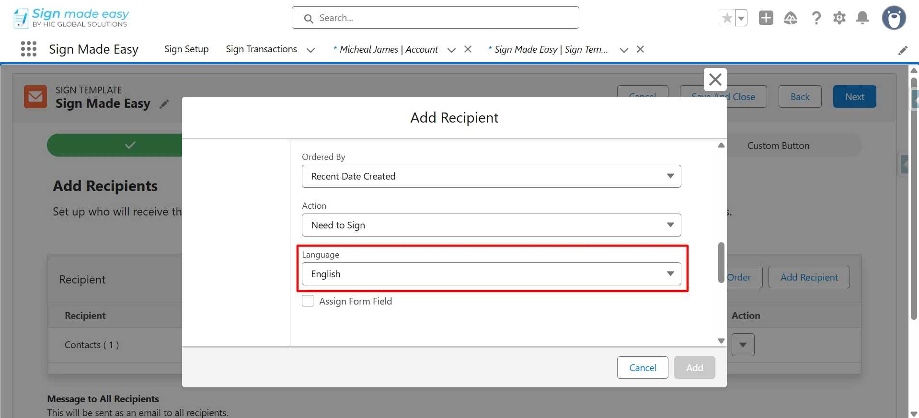
Task: Click Cancel in the Add Recipient dialog
Action: 643,367
